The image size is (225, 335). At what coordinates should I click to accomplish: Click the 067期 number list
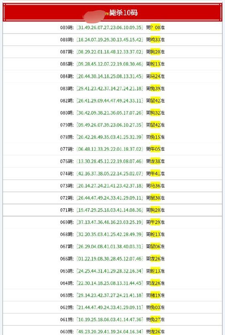pos(110,247)
